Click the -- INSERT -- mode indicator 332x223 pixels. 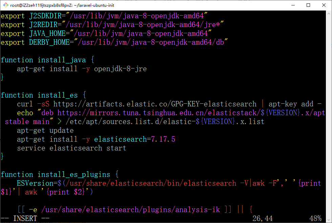pyautogui.click(x=25, y=219)
